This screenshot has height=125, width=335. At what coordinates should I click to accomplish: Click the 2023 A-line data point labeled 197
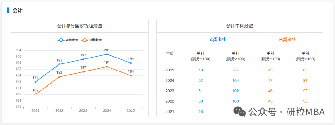tap(83, 59)
